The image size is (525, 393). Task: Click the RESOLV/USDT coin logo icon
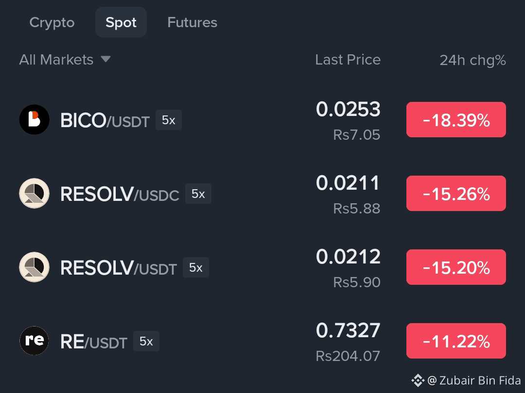34,267
